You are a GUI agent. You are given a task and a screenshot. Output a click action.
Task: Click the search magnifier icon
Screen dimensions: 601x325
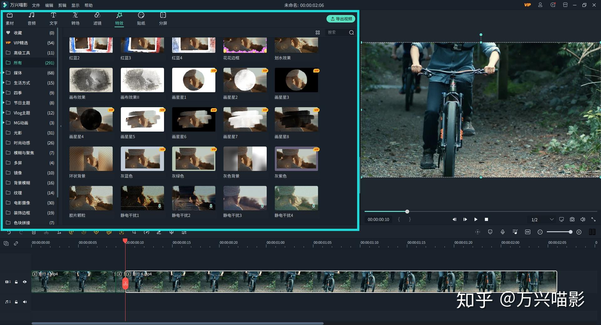click(352, 32)
